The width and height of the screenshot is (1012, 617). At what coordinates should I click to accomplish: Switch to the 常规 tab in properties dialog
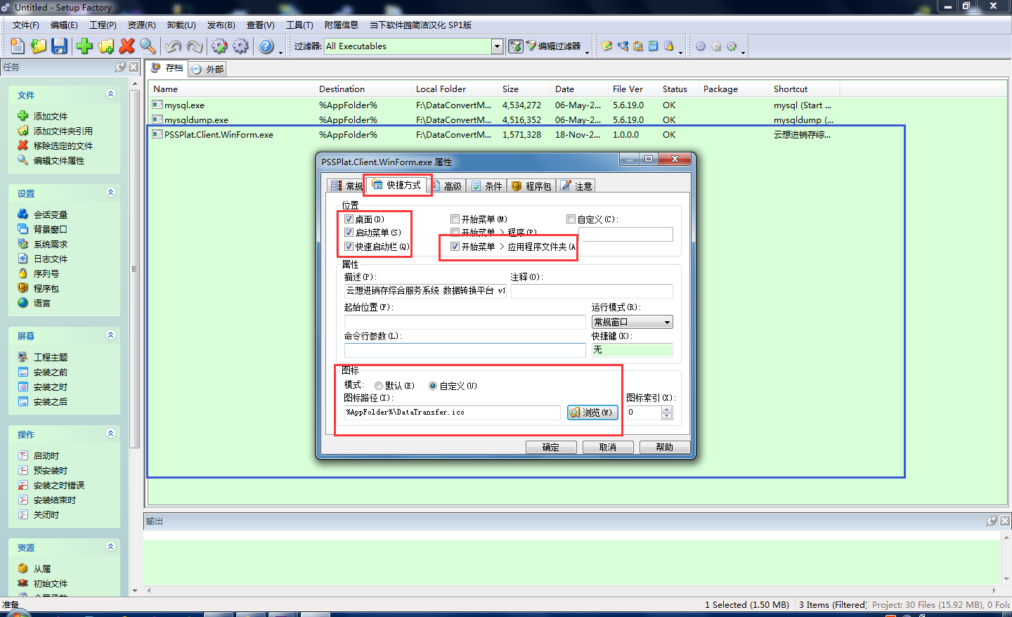pyautogui.click(x=347, y=186)
